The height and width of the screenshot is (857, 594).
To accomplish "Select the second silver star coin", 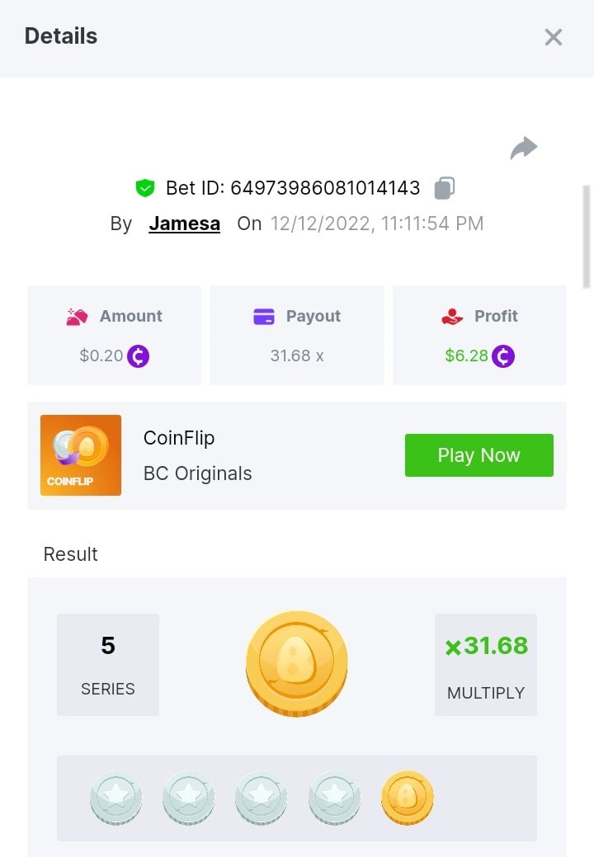I will point(189,798).
